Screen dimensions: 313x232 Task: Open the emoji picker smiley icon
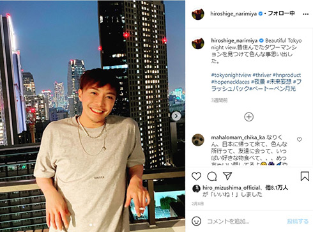196,221
